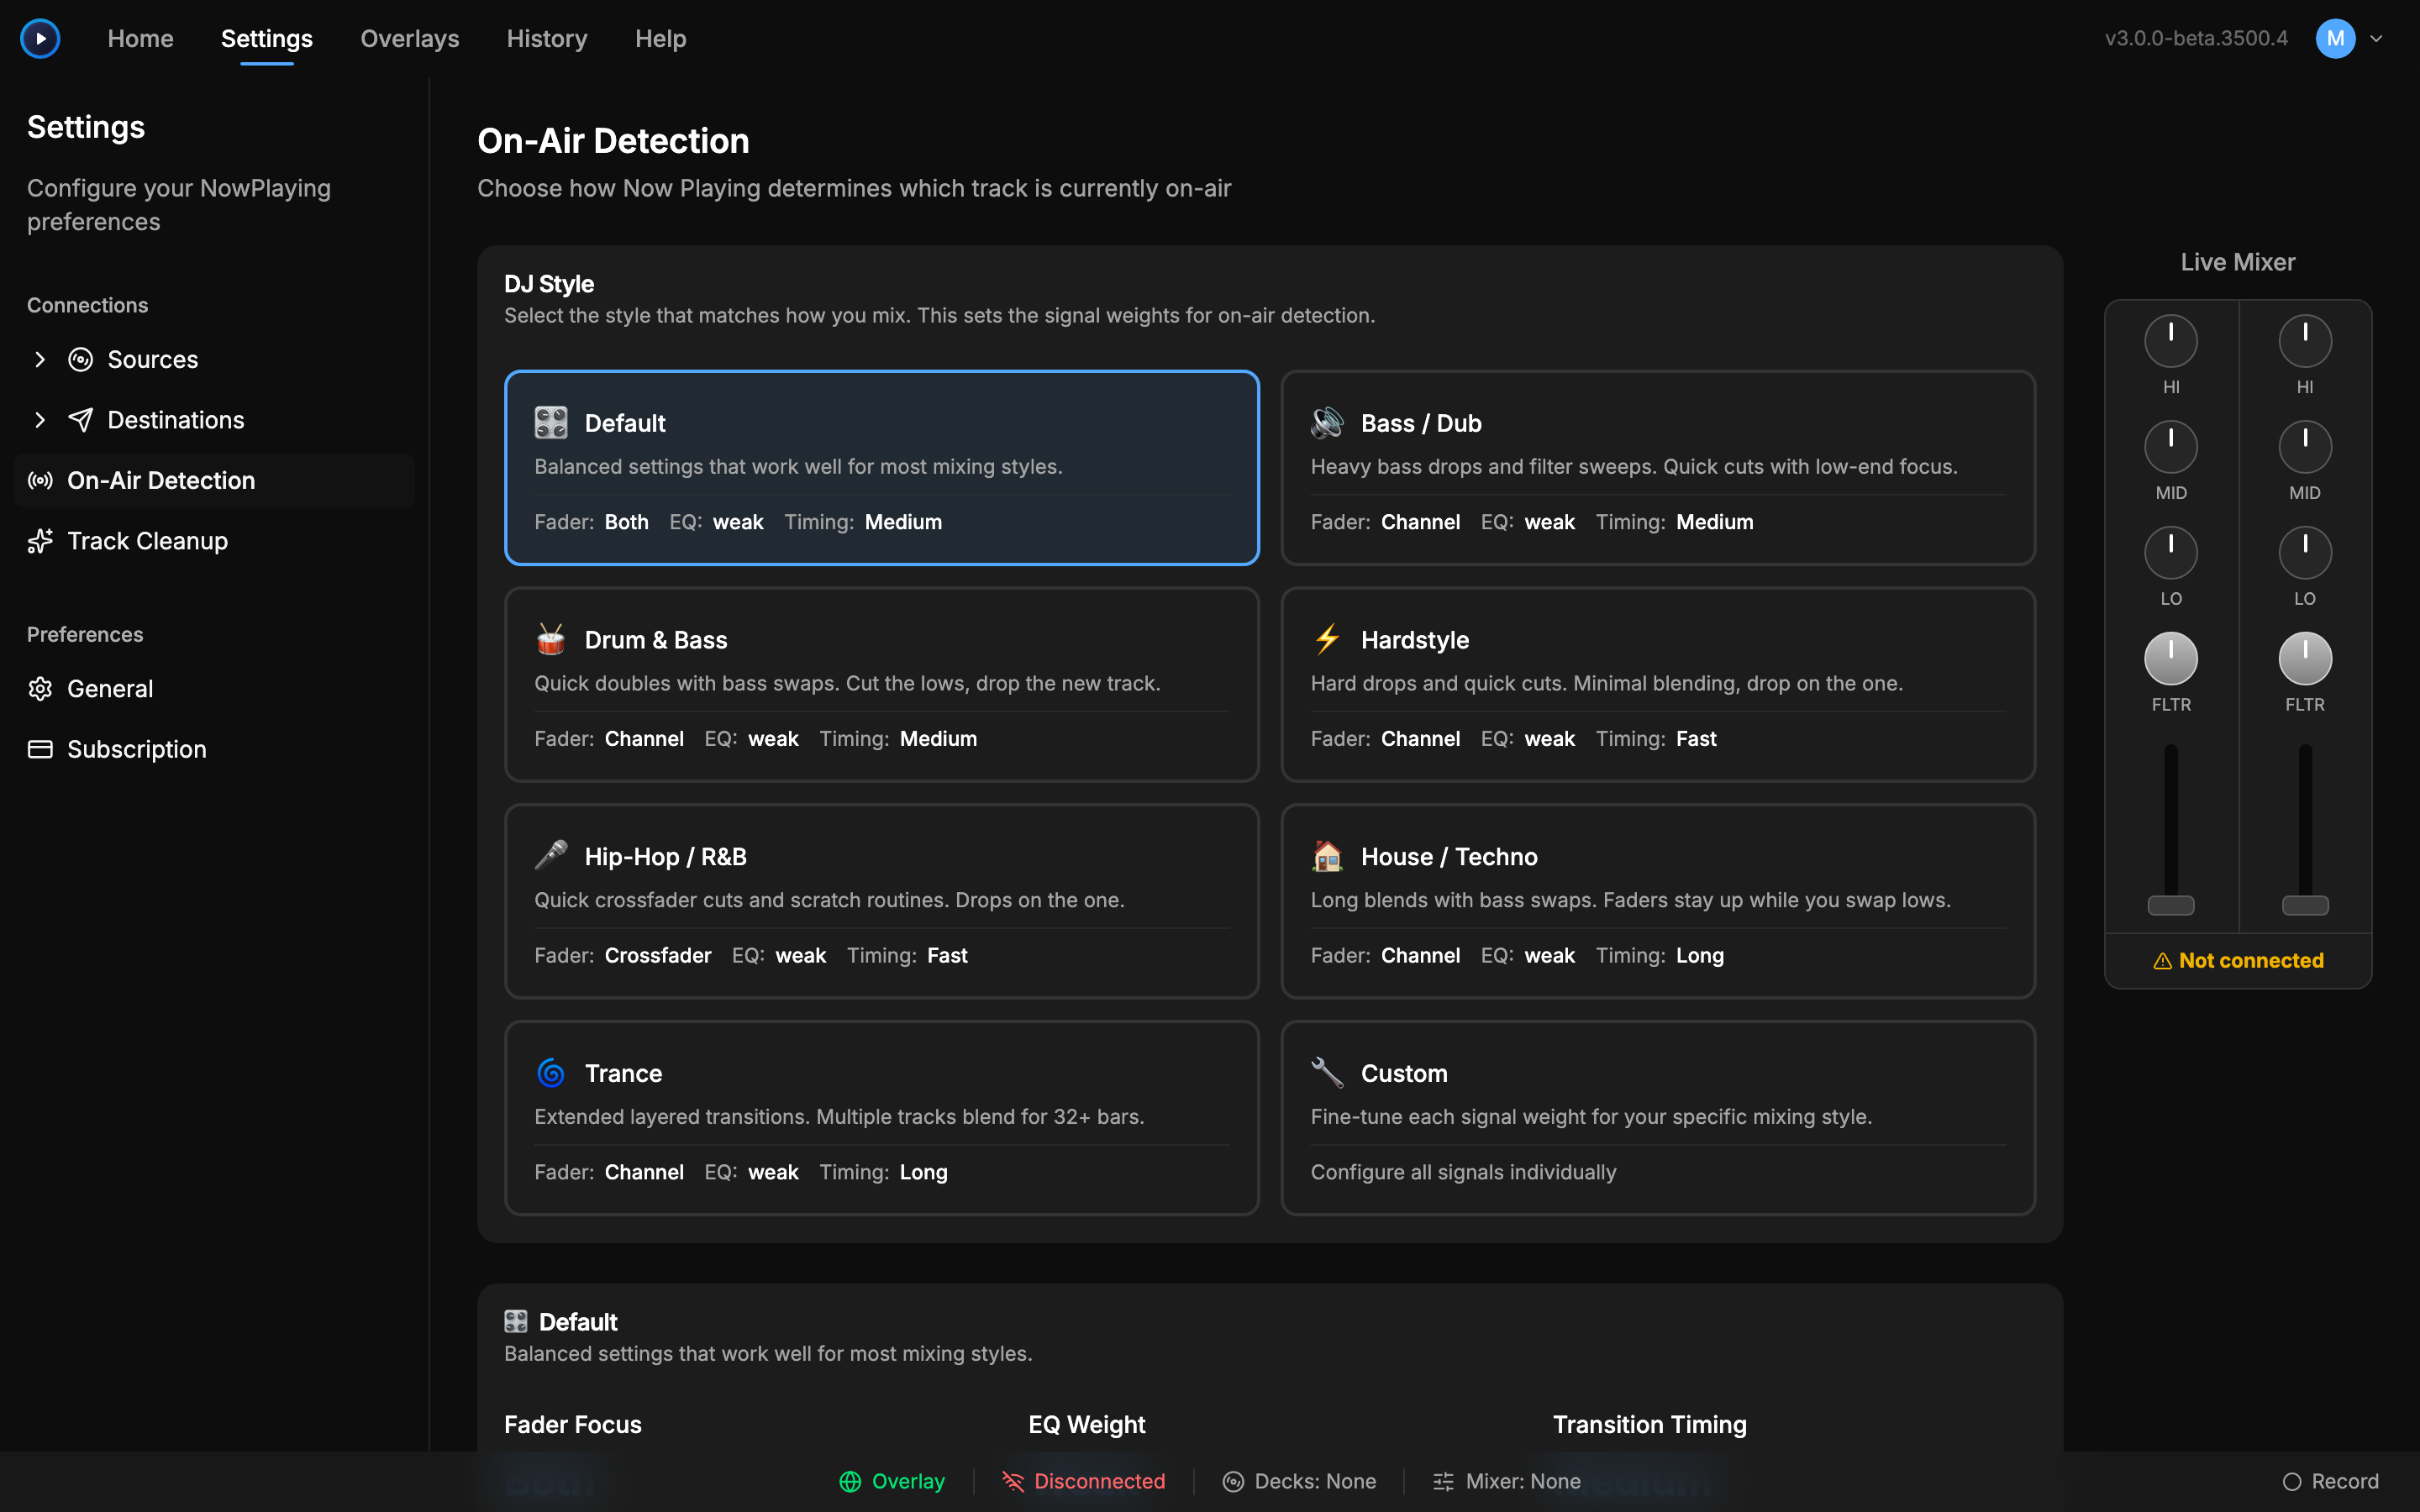The width and height of the screenshot is (2420, 1512).
Task: Expand the Sources tree chevron
Action: [x=40, y=360]
